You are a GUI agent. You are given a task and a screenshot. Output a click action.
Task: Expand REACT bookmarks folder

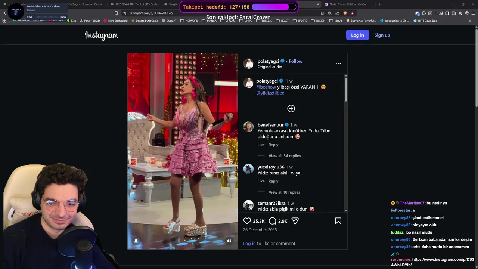click(282, 21)
